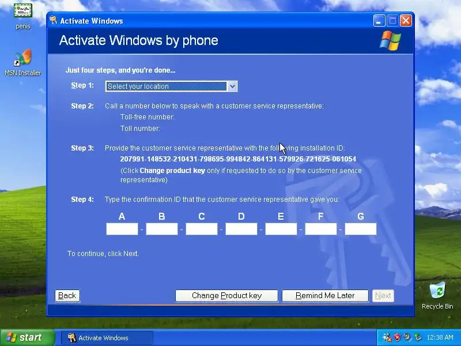Click Safely Remove Hardware tray icon
This screenshot has width=461, height=346.
coord(417,337)
